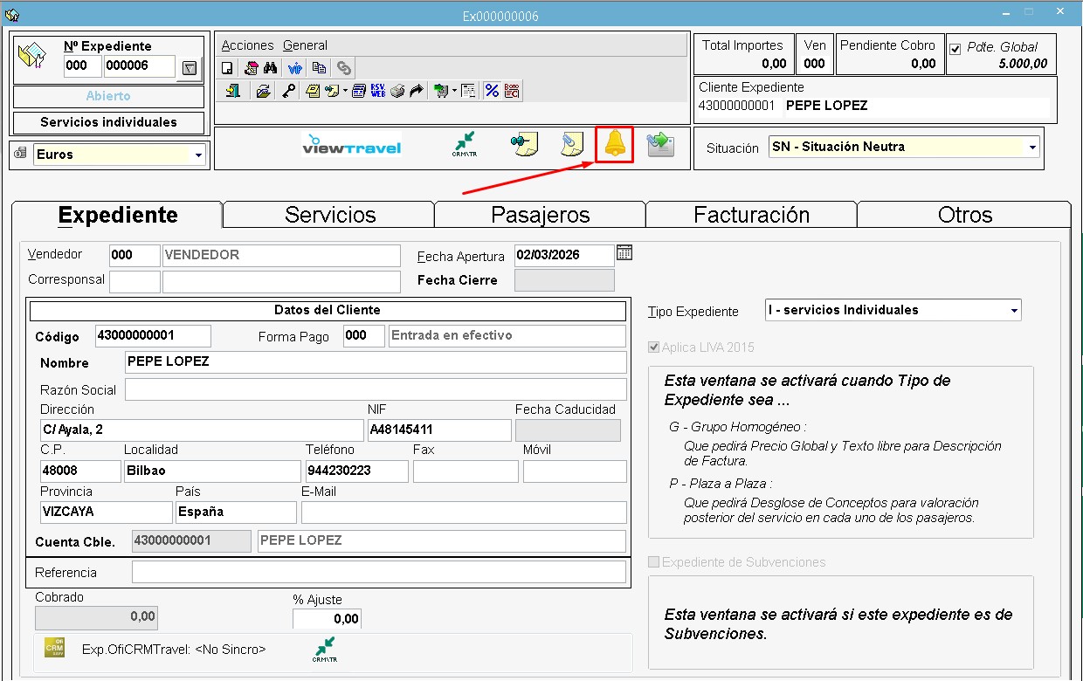Screen dimensions: 1083x681
Task: Open the Euros currency dropdown
Action: (199, 155)
